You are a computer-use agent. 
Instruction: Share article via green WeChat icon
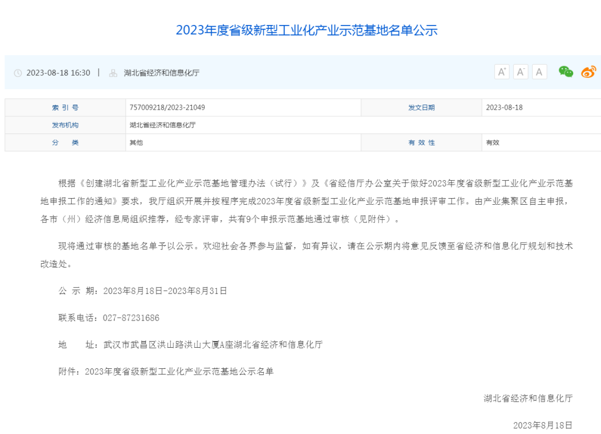(x=566, y=72)
